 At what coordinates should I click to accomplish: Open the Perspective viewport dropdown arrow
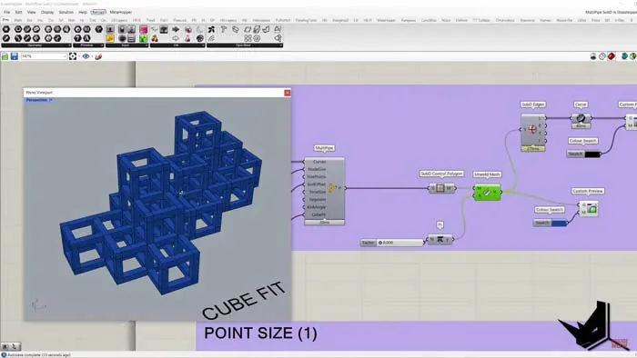[51, 100]
